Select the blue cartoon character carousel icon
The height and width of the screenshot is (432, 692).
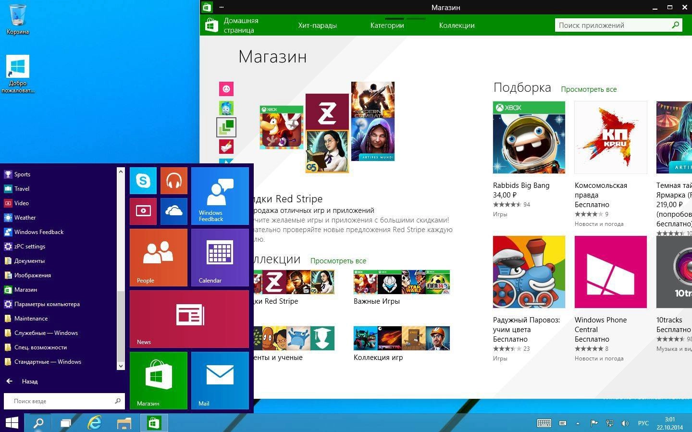(226, 108)
